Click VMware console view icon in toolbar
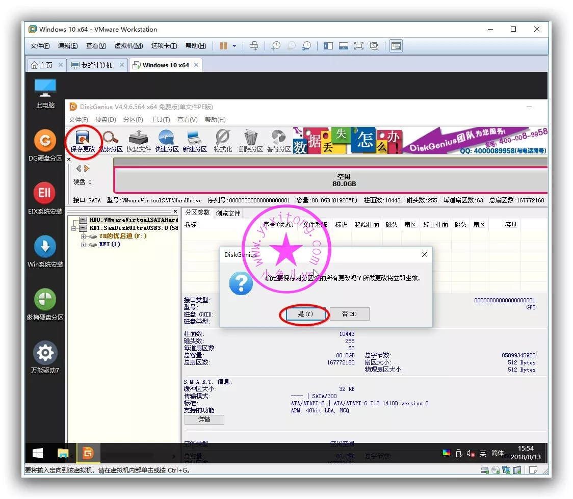 pyautogui.click(x=396, y=46)
